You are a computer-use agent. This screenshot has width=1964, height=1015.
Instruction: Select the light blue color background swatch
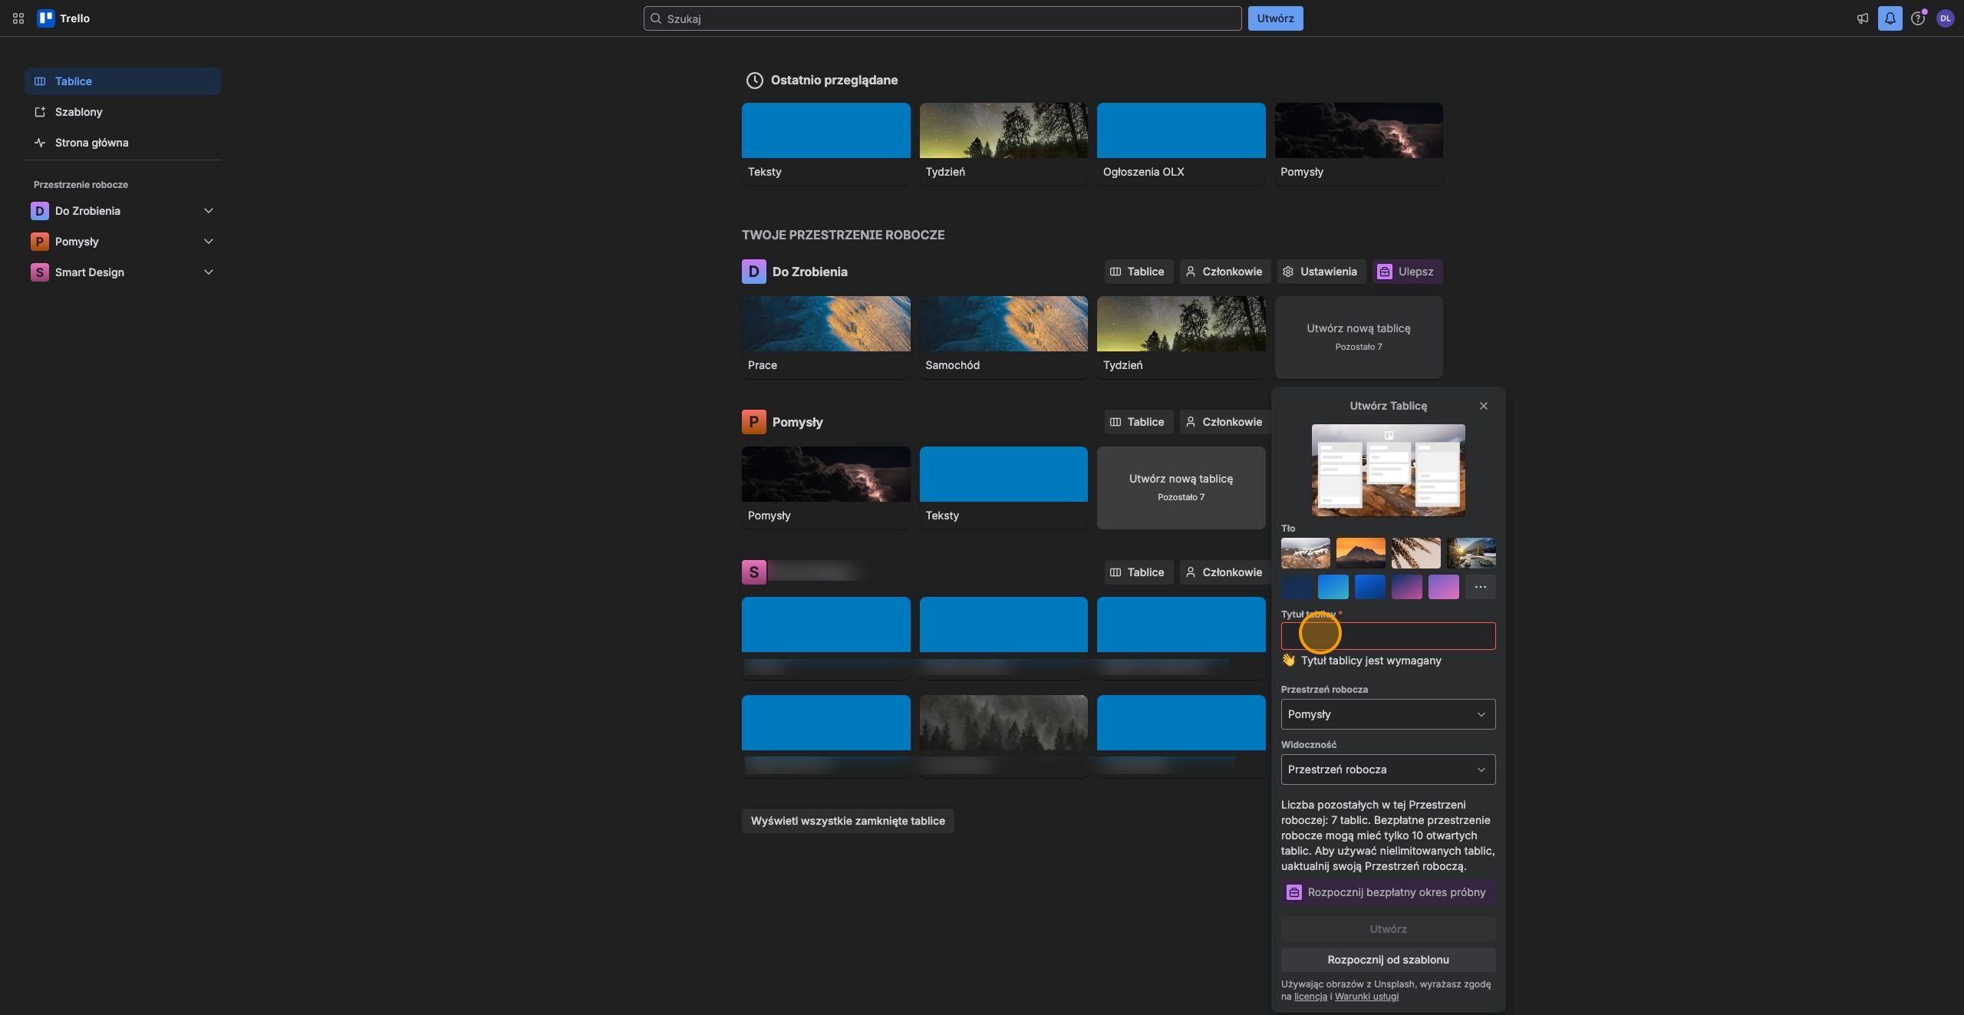pos(1333,587)
